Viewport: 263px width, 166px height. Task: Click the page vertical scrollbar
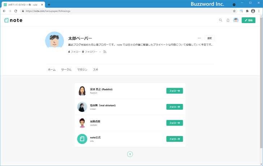point(261,83)
